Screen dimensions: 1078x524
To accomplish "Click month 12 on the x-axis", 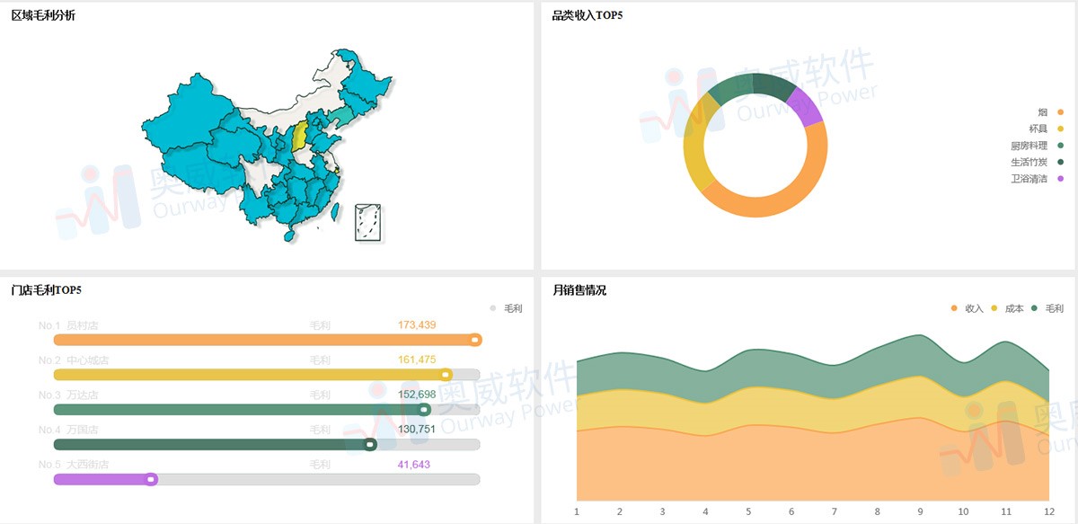I will (x=1048, y=511).
